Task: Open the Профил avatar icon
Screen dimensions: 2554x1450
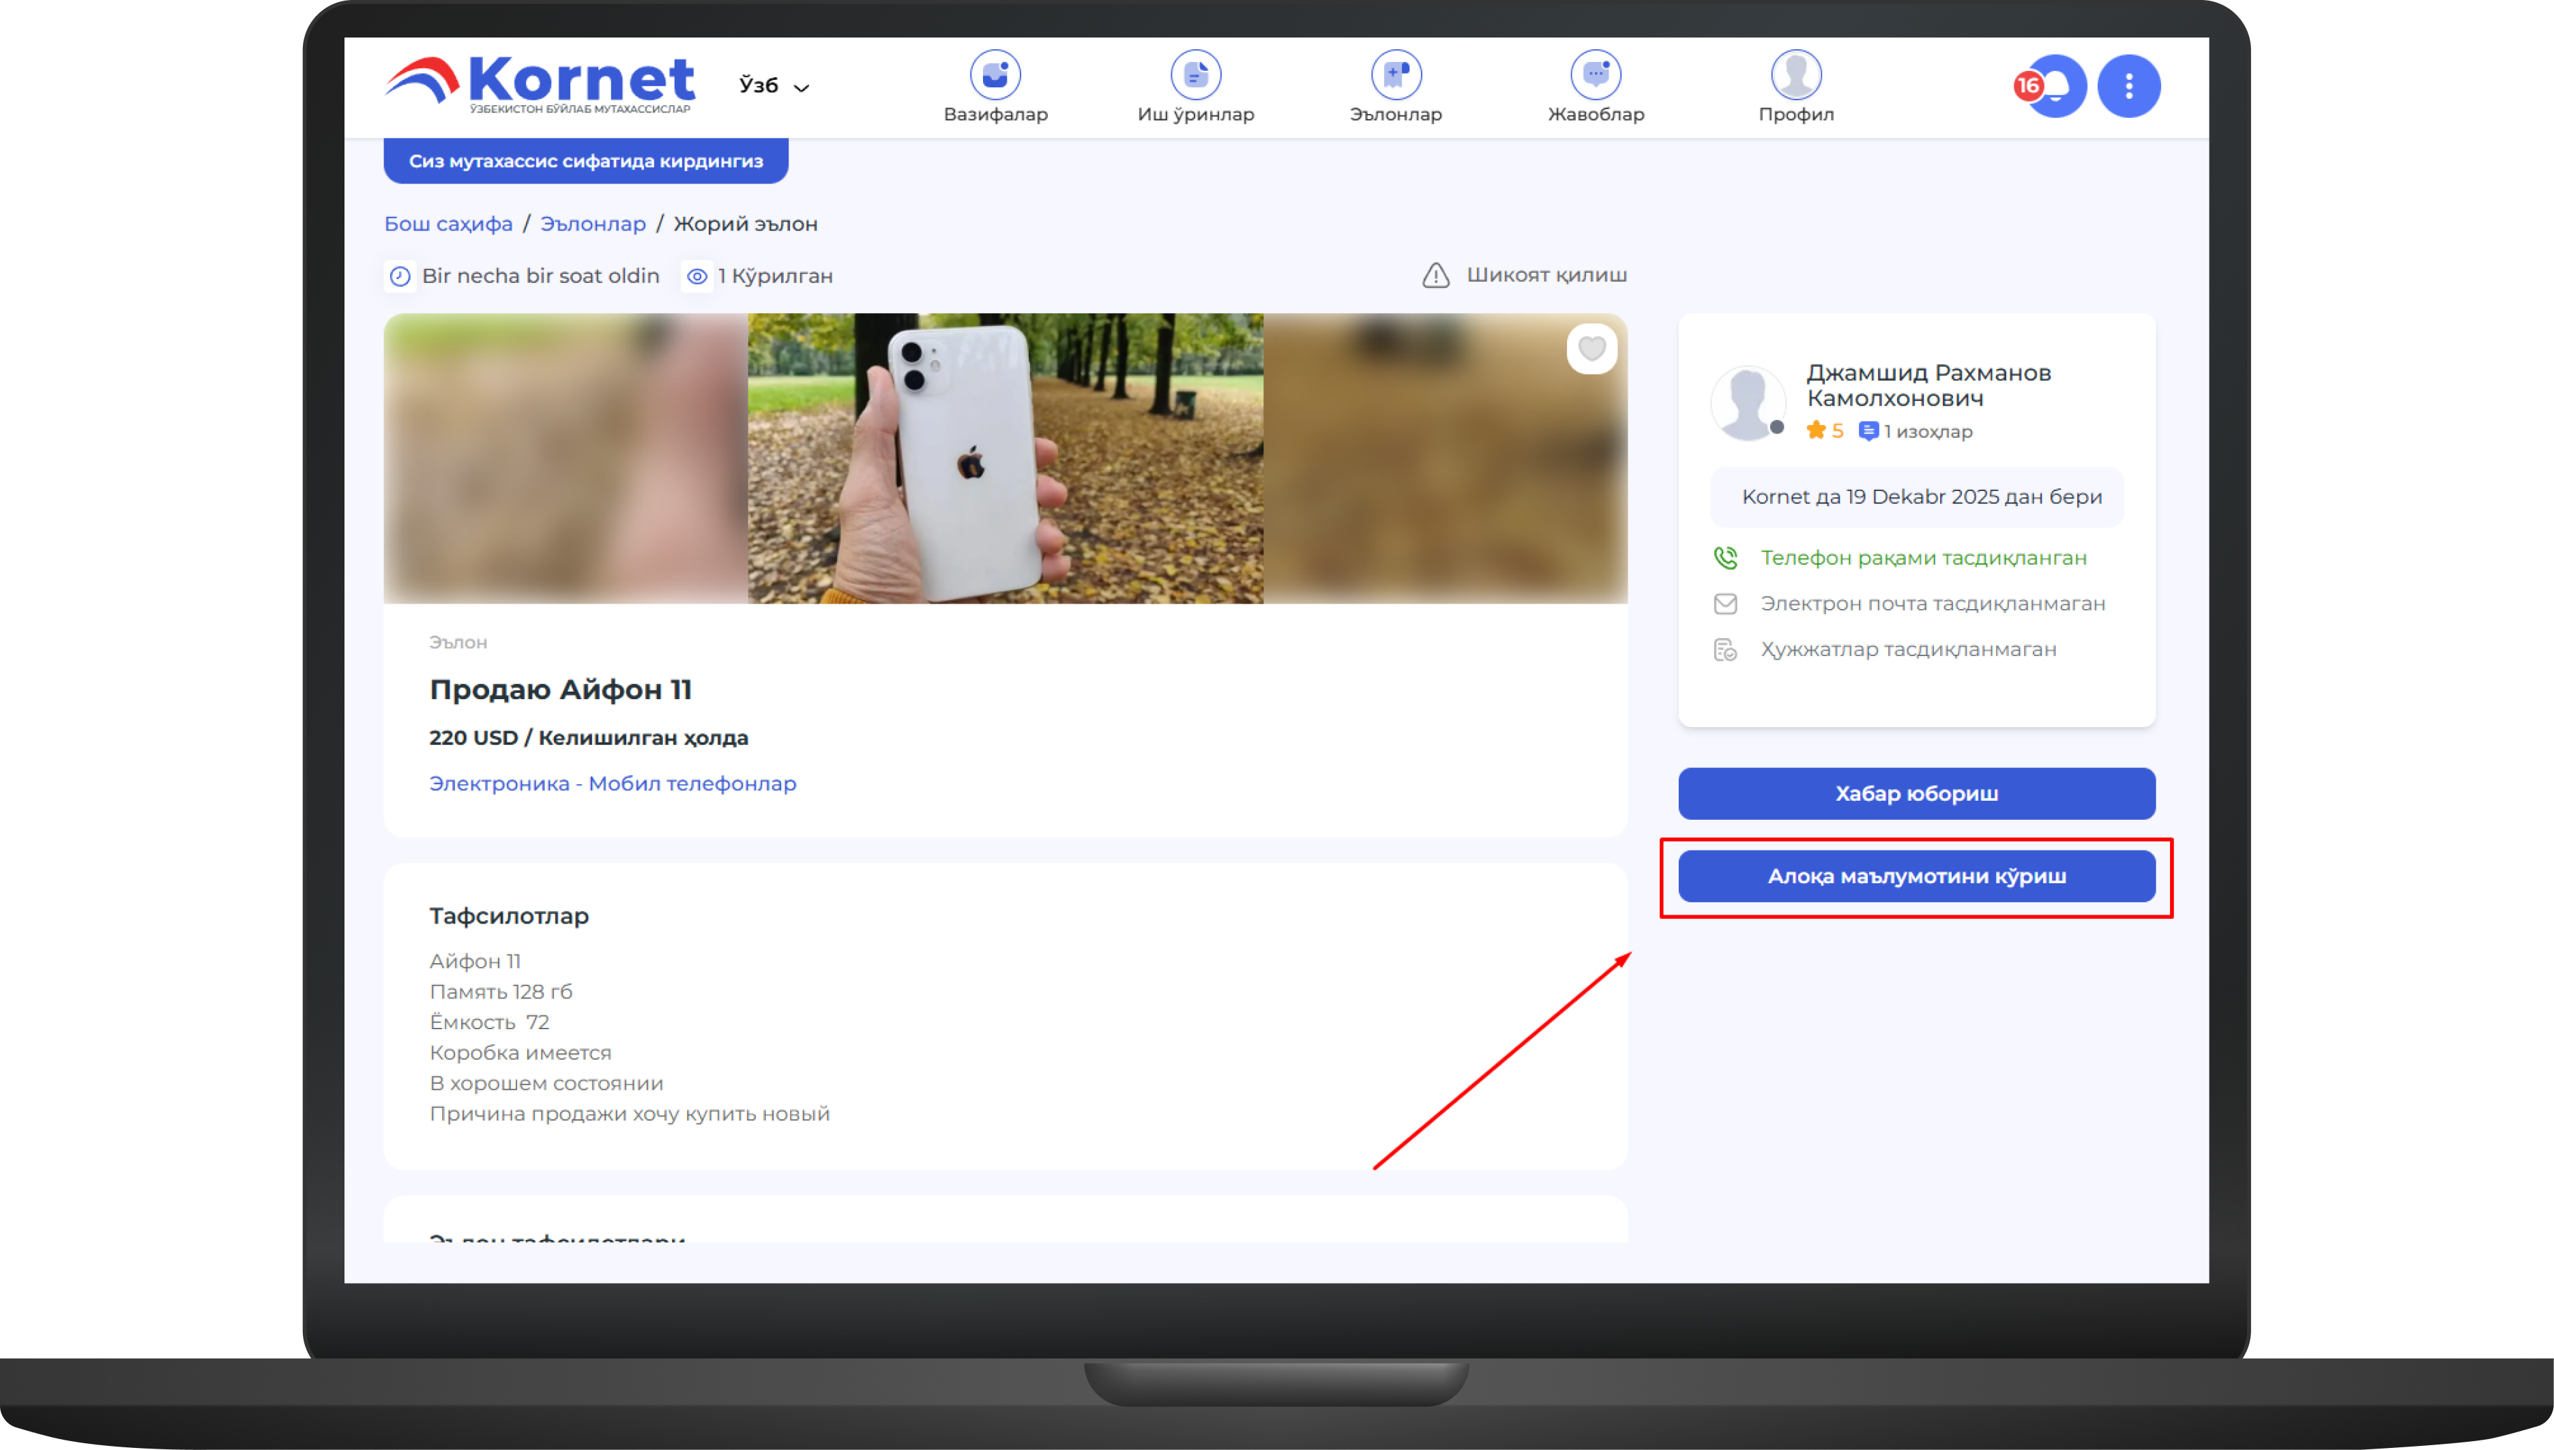Action: (1796, 75)
